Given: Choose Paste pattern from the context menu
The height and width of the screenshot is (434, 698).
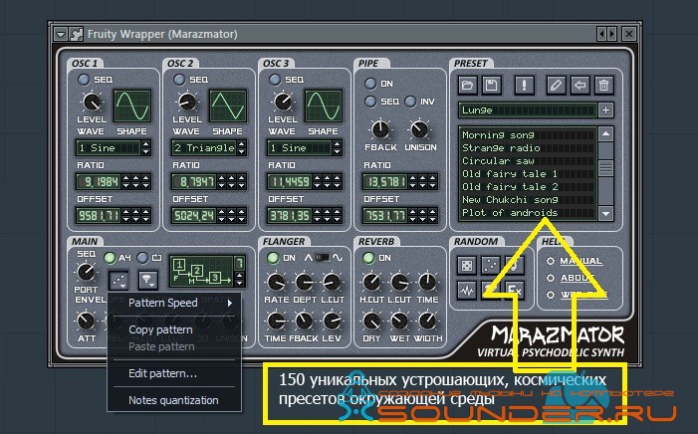Looking at the screenshot, I should (x=161, y=346).
